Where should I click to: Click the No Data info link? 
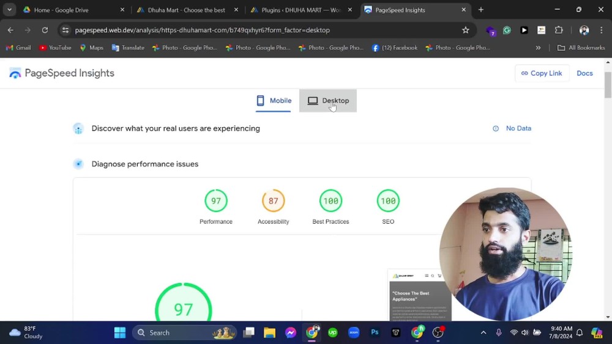click(512, 128)
